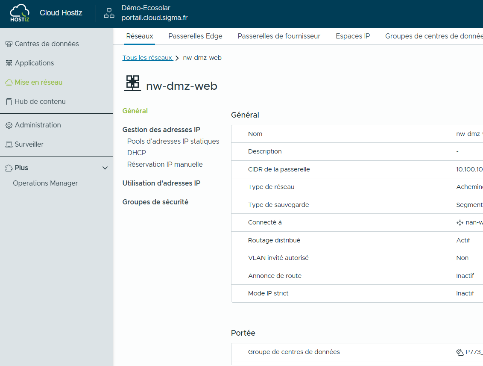483x366 pixels.
Task: Click the organization network icon in header
Action: coord(109,13)
